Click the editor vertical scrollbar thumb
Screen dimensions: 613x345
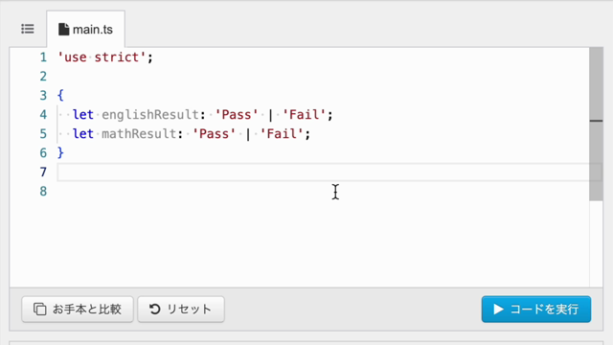click(x=596, y=124)
